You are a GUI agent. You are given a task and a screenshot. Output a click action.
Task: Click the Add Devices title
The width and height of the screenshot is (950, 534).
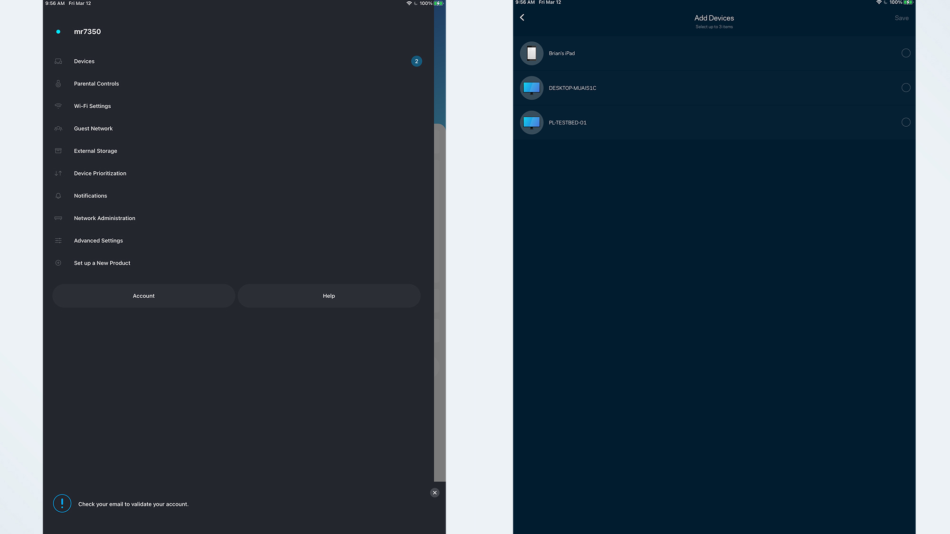[x=714, y=18]
